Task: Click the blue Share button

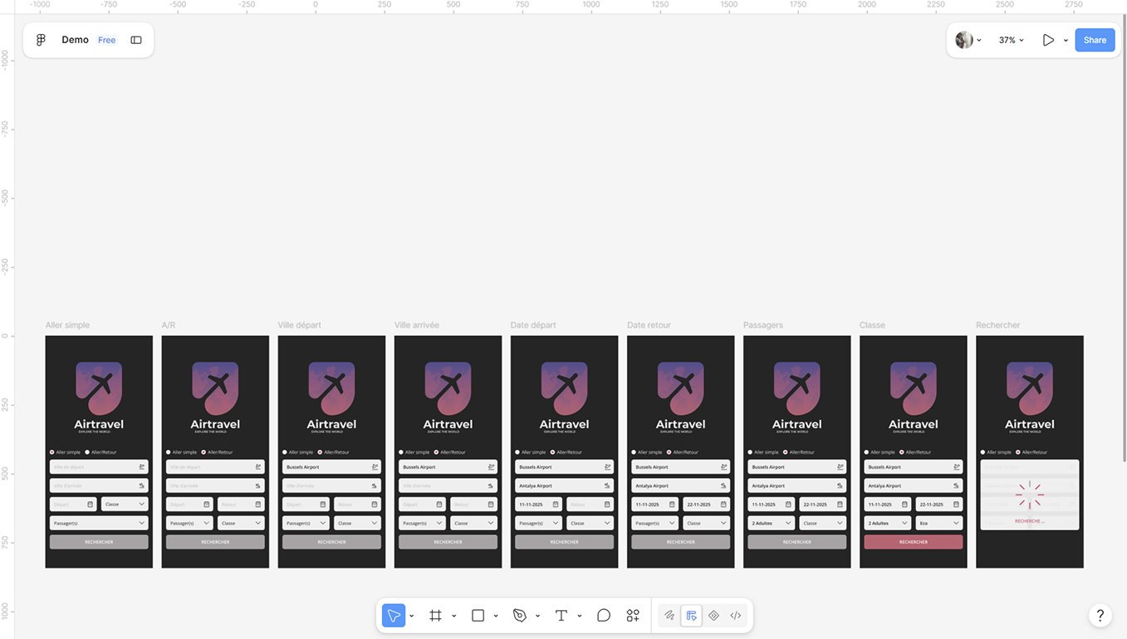Action: [1095, 40]
